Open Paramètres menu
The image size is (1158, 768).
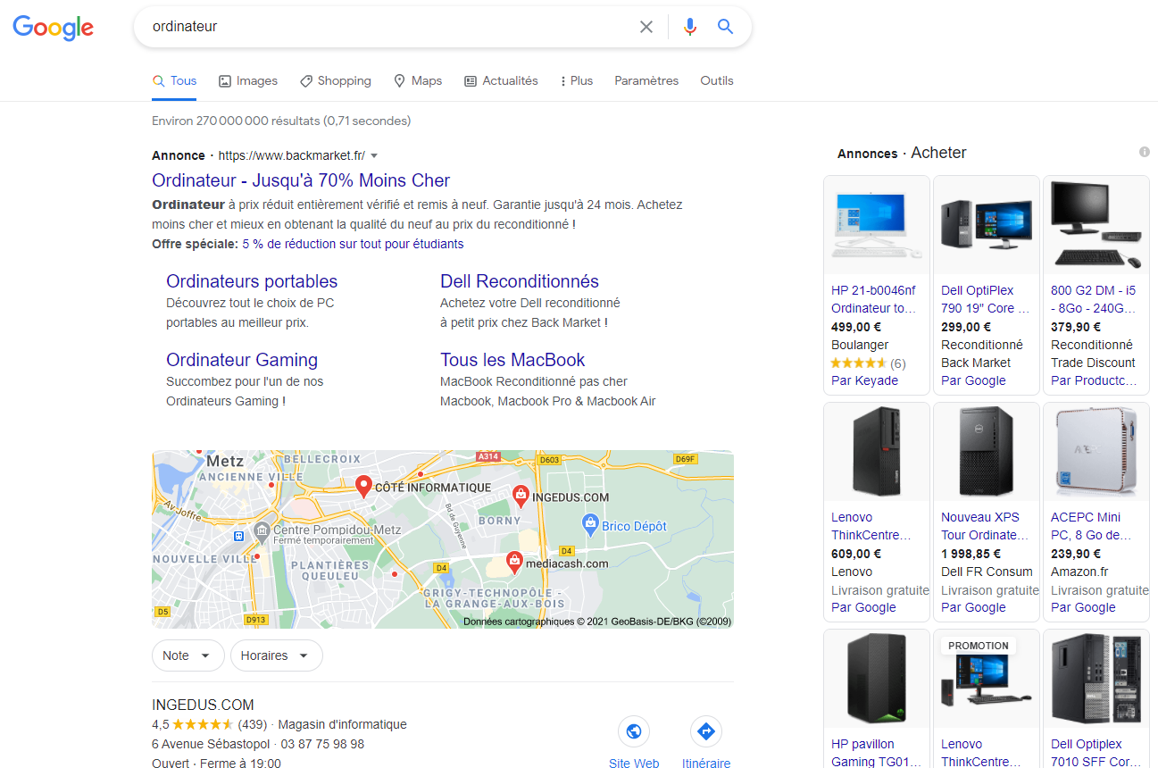click(x=646, y=80)
